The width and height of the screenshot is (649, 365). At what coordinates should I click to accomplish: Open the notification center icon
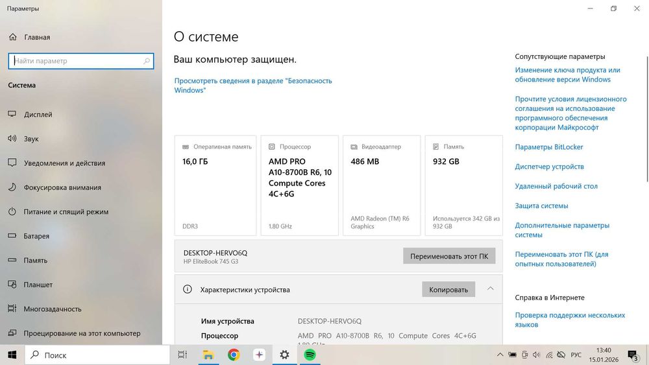633,355
